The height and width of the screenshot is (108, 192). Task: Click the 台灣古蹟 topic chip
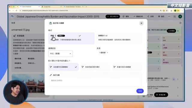(18, 68)
